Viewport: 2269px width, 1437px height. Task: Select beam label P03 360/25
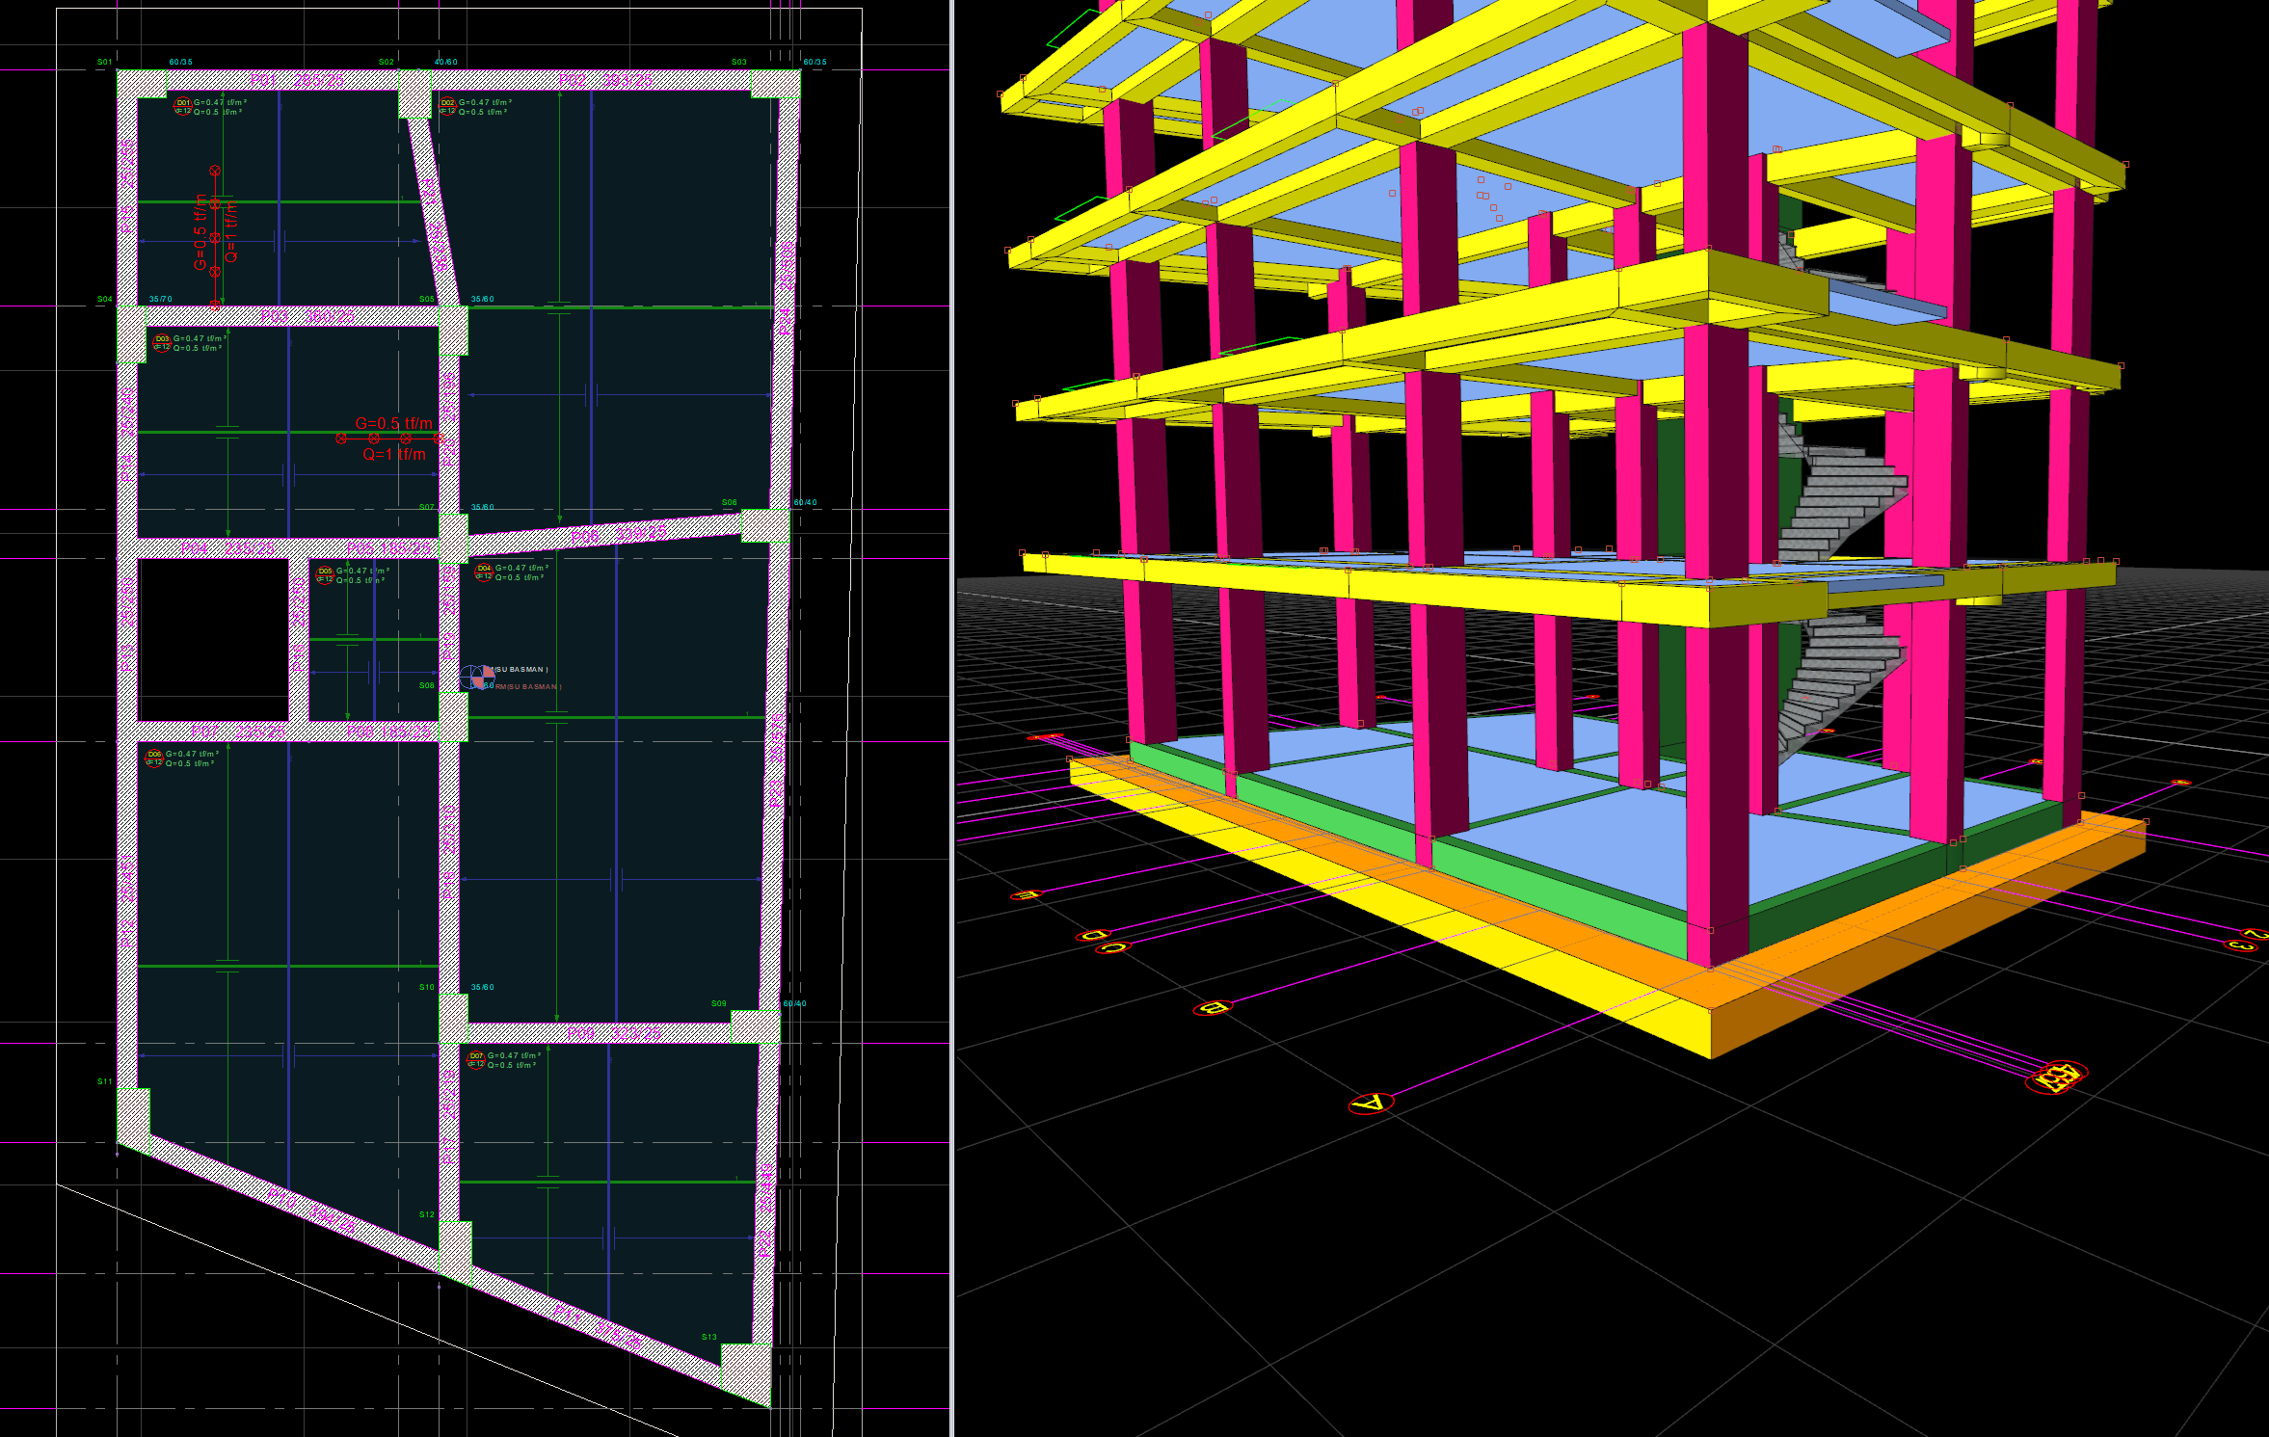(x=307, y=316)
